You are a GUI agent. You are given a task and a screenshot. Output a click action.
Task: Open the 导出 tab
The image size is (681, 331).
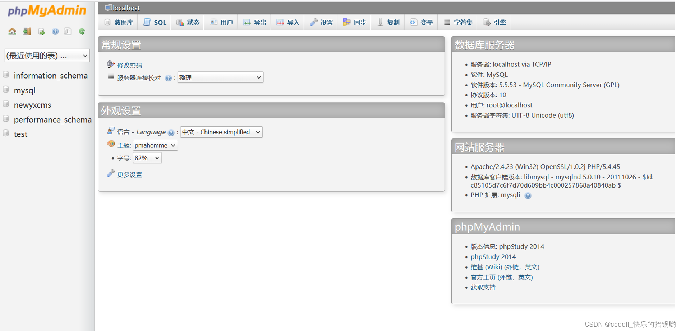tap(254, 23)
